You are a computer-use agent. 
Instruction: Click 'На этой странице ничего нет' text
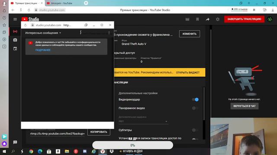[244, 99]
